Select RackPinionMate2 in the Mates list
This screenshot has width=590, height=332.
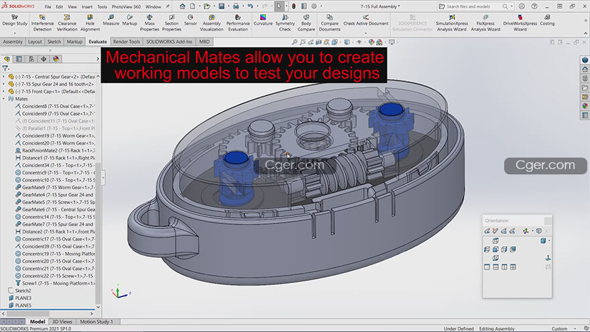point(54,150)
